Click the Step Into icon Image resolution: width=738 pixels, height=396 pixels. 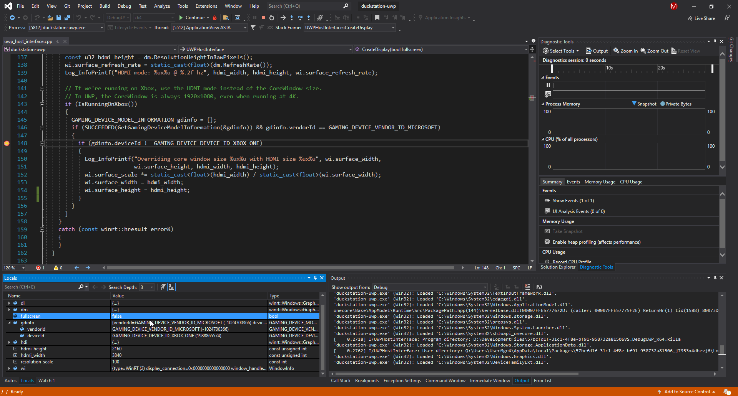292,18
